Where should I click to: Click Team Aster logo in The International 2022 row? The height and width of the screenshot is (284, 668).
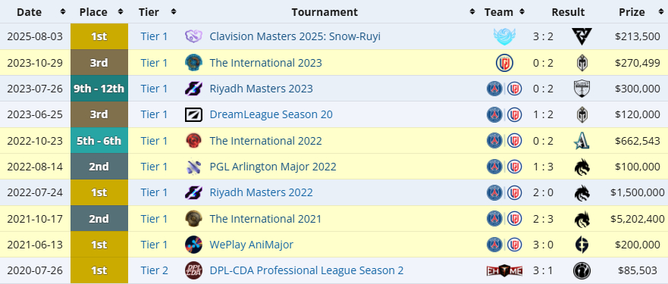click(582, 141)
